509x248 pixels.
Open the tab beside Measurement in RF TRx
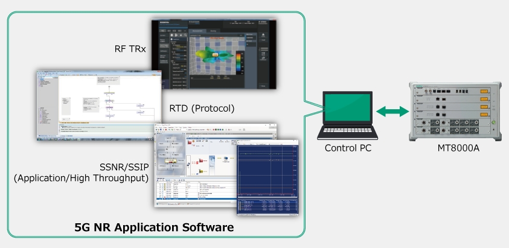[213, 31]
